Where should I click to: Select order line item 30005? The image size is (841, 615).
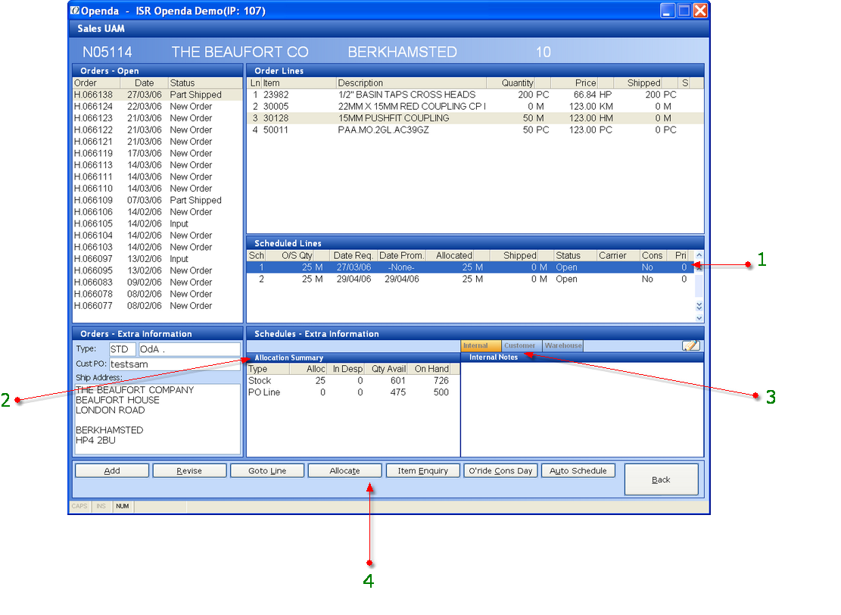475,106
